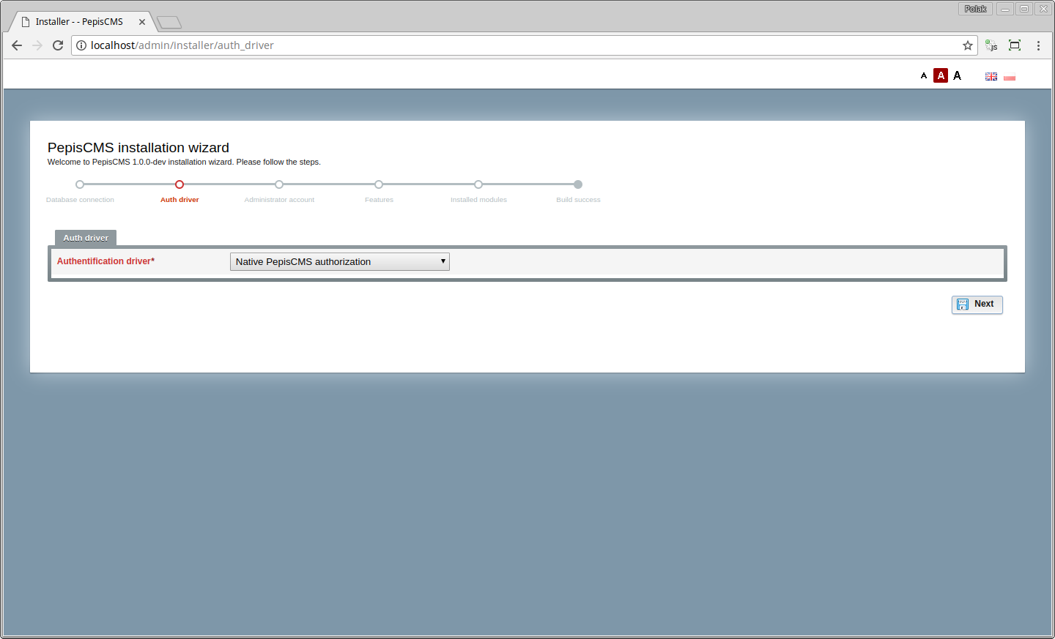The height and width of the screenshot is (639, 1055).
Task: Set the smallest font size A
Action: tap(924, 75)
